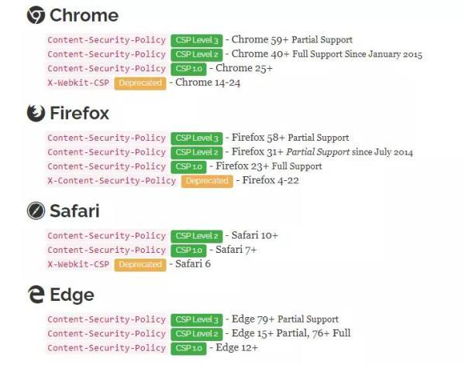Click the CSP Level 3 badge for Firefox 58+
Viewport: 465px width, 365px height.
(x=198, y=138)
